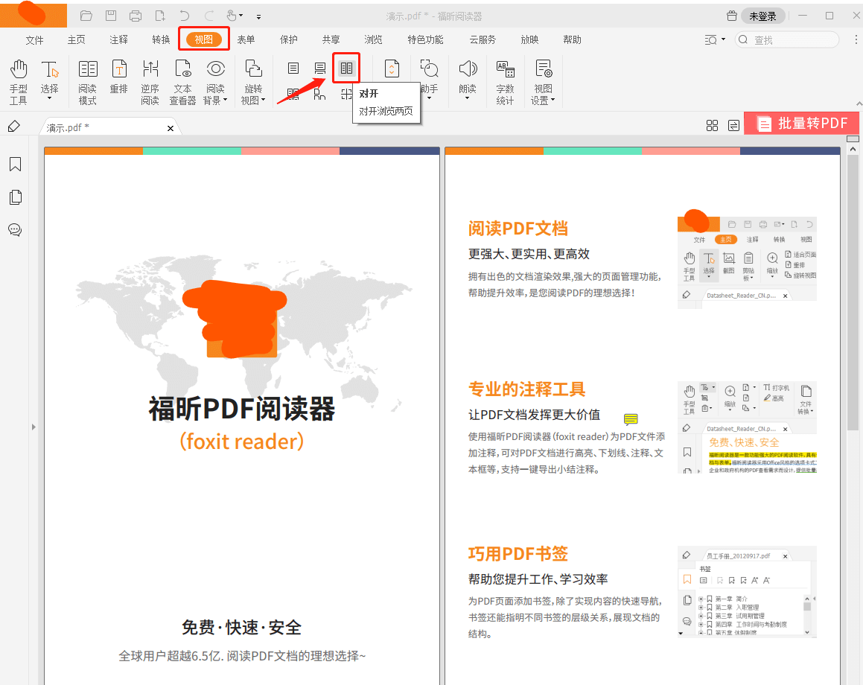Open the Pages thumbnail panel in sidebar
The width and height of the screenshot is (863, 685).
16,197
